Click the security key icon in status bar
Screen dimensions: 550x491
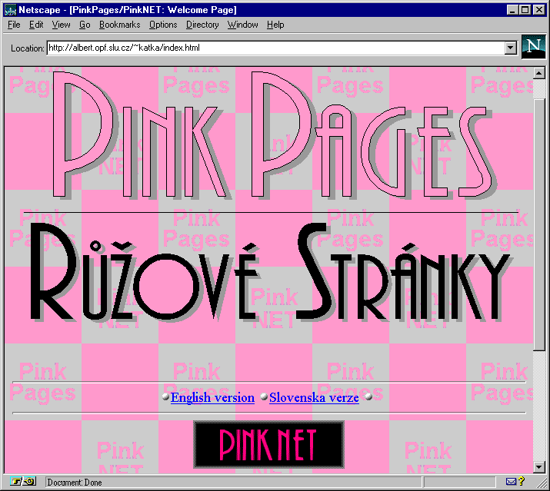[23, 482]
